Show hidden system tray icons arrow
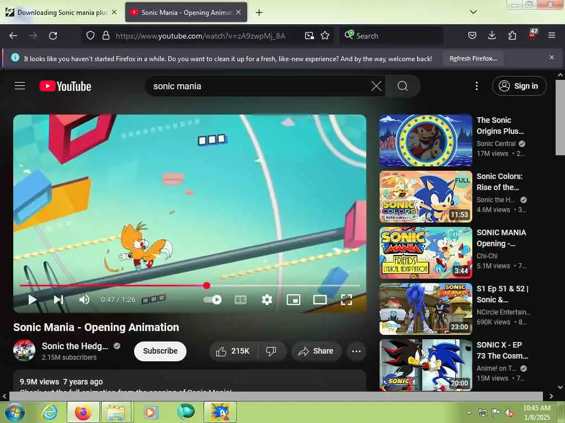 tap(469, 413)
